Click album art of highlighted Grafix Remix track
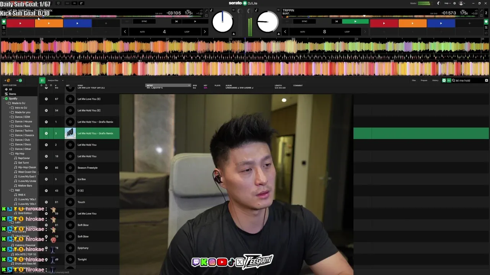 pyautogui.click(x=70, y=133)
